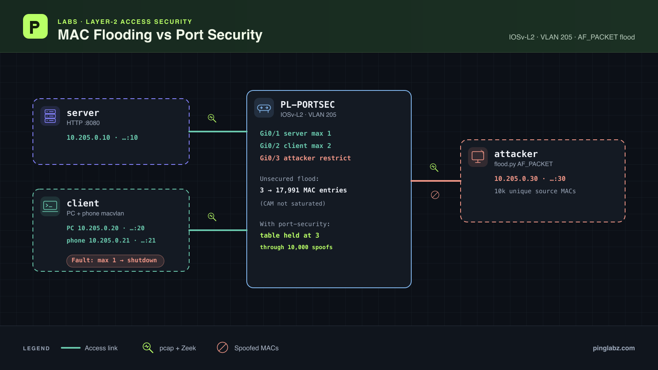
Task: Click the 10k unique source MACs text
Action: [535, 191]
